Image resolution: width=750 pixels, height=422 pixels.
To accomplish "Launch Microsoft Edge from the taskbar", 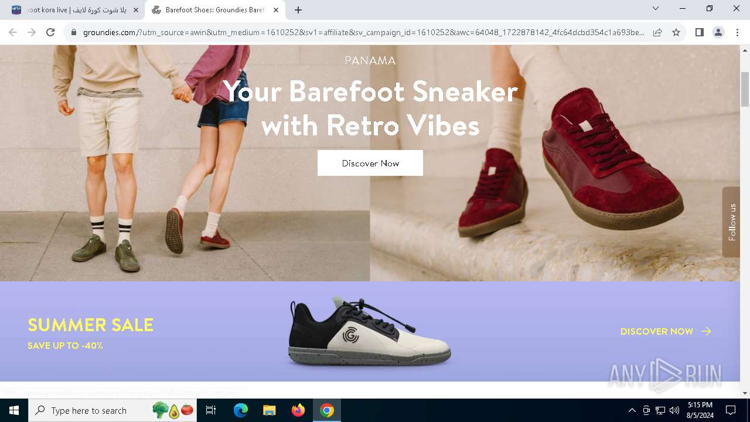I will (x=241, y=410).
